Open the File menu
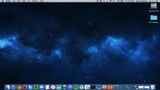Image resolution: width=160 pixels, height=90 pixels. pyautogui.click(x=14, y=1)
